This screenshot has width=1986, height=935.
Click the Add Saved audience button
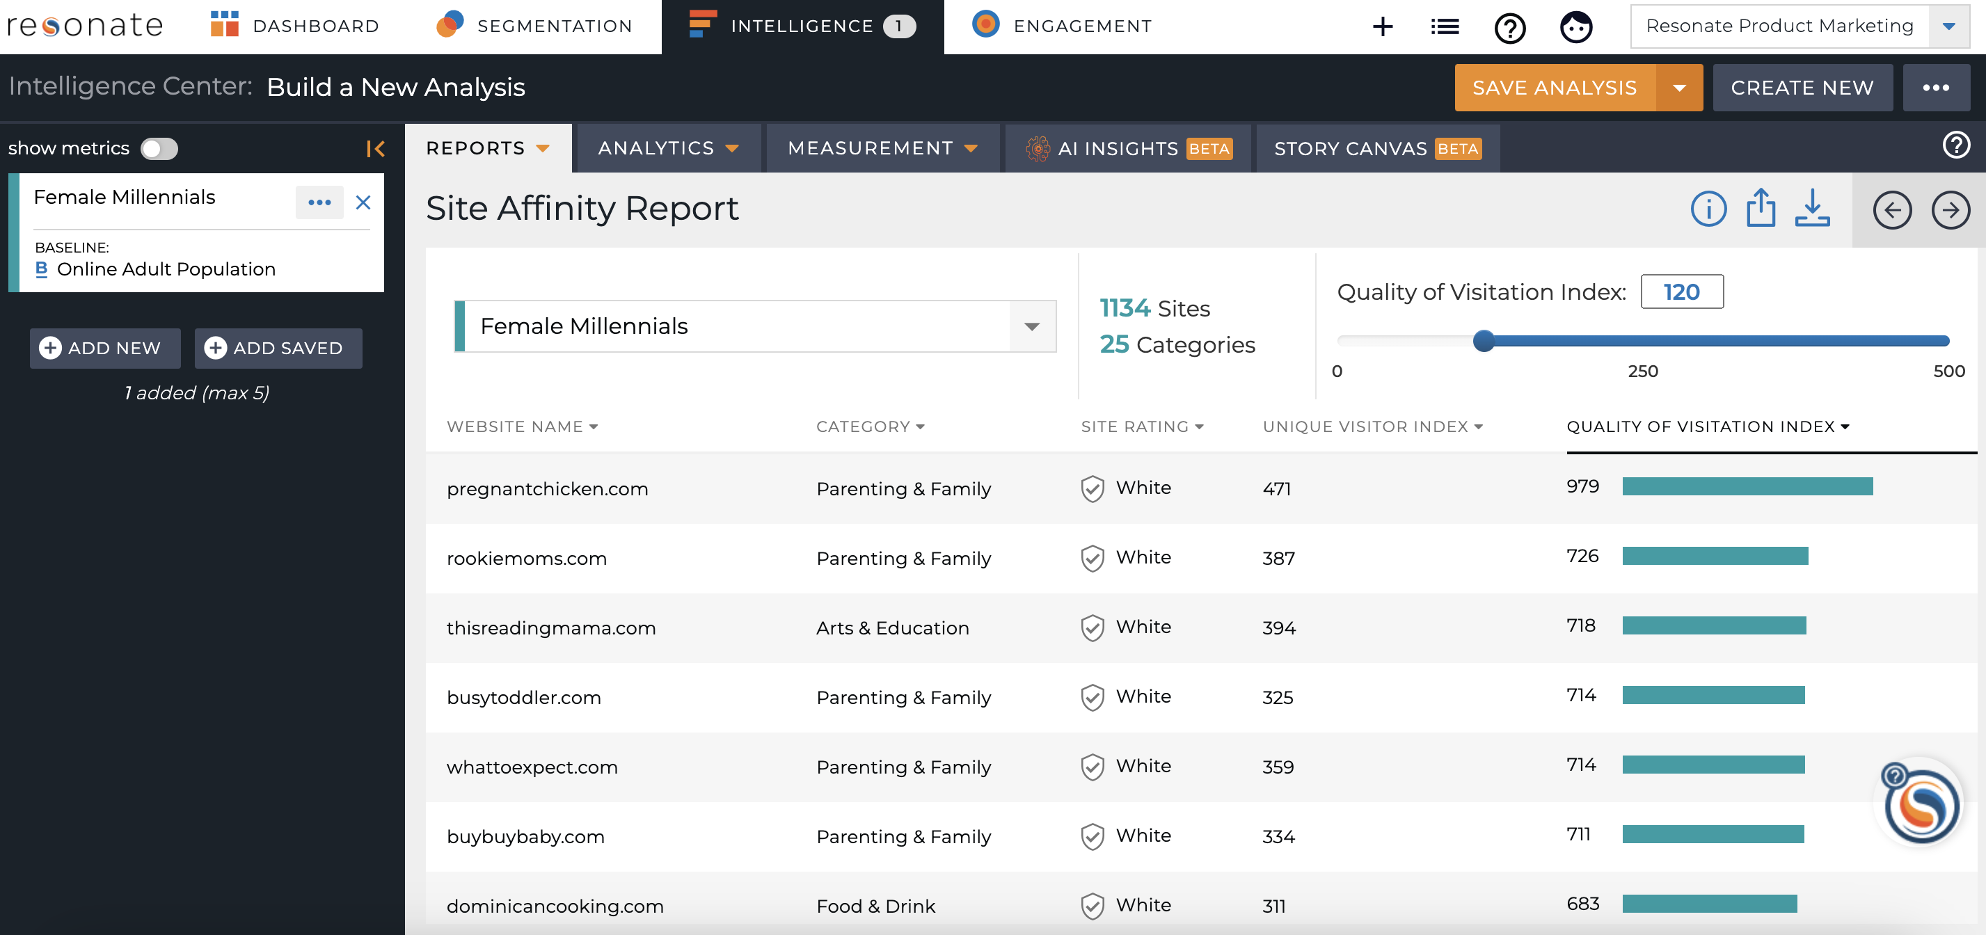pyautogui.click(x=278, y=349)
